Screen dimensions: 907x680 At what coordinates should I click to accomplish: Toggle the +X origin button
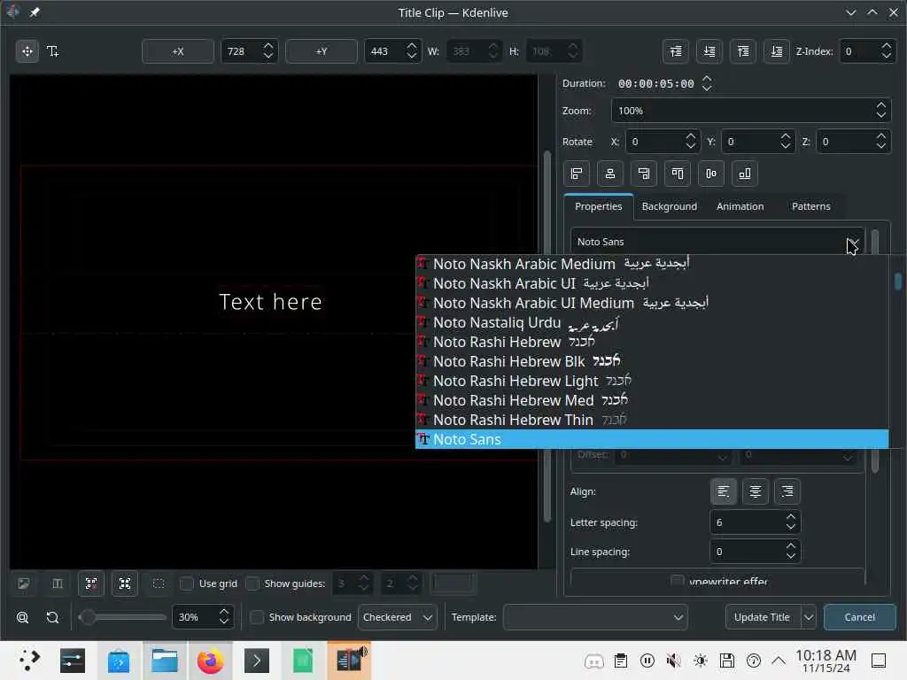[x=177, y=51]
